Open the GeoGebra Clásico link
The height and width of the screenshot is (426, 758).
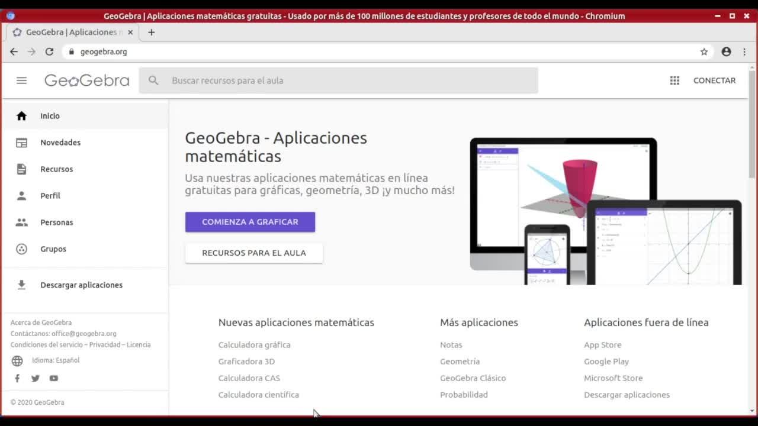click(473, 378)
